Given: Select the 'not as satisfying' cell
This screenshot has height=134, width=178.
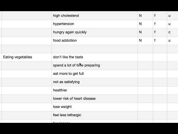Looking at the screenshot, I should pyautogui.click(x=95, y=82).
